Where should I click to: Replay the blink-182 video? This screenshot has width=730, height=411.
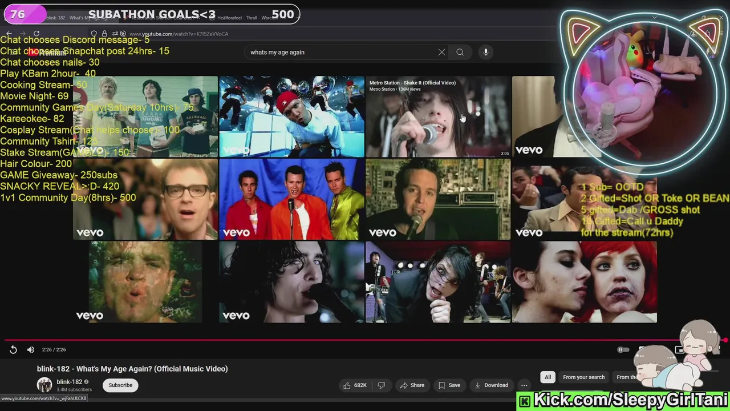click(13, 349)
